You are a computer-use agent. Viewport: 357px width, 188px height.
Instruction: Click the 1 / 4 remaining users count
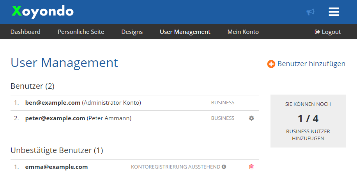(x=308, y=119)
